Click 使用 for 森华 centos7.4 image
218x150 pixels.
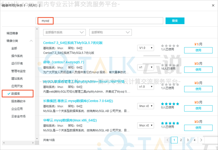click(x=198, y=70)
